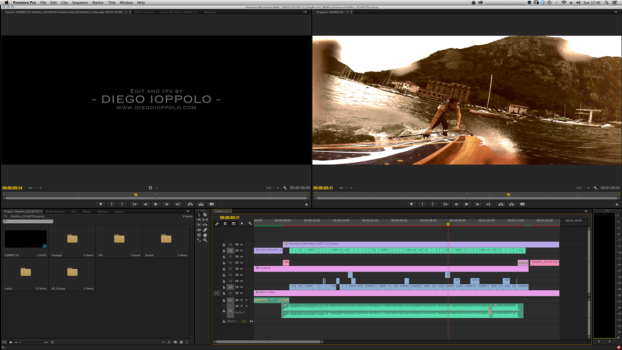This screenshot has height=350, width=622.
Task: Open Spotlight search in menu bar
Action: tap(606, 3)
